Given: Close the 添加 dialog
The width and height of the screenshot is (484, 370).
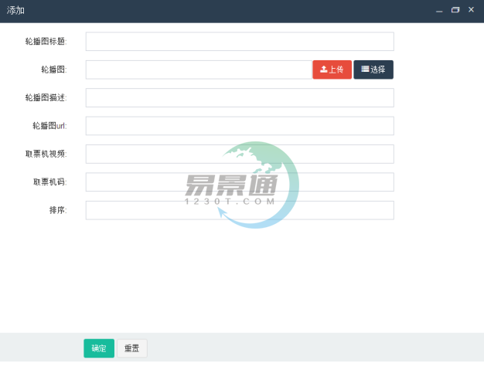Looking at the screenshot, I should [x=471, y=10].
